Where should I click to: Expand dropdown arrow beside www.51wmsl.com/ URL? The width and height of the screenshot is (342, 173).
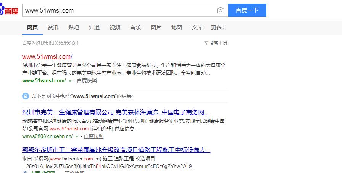pos(70,81)
